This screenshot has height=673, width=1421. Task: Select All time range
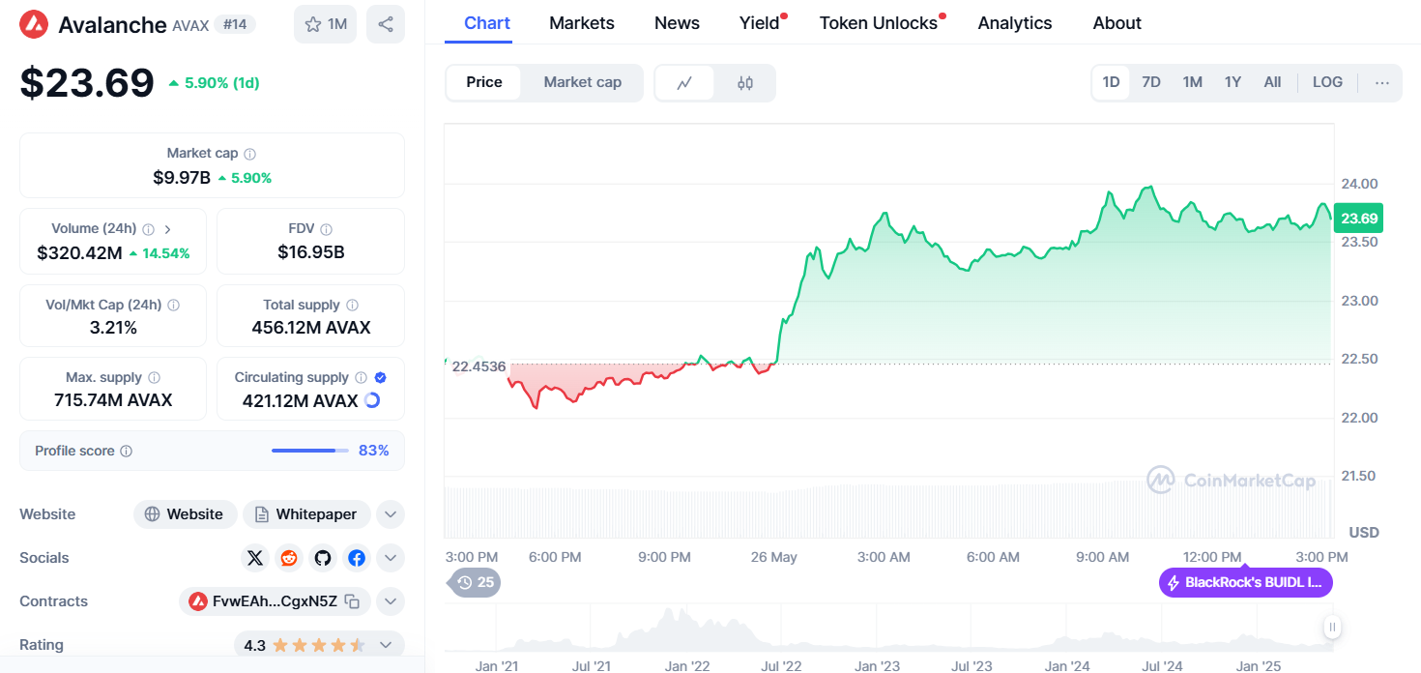[x=1272, y=82]
